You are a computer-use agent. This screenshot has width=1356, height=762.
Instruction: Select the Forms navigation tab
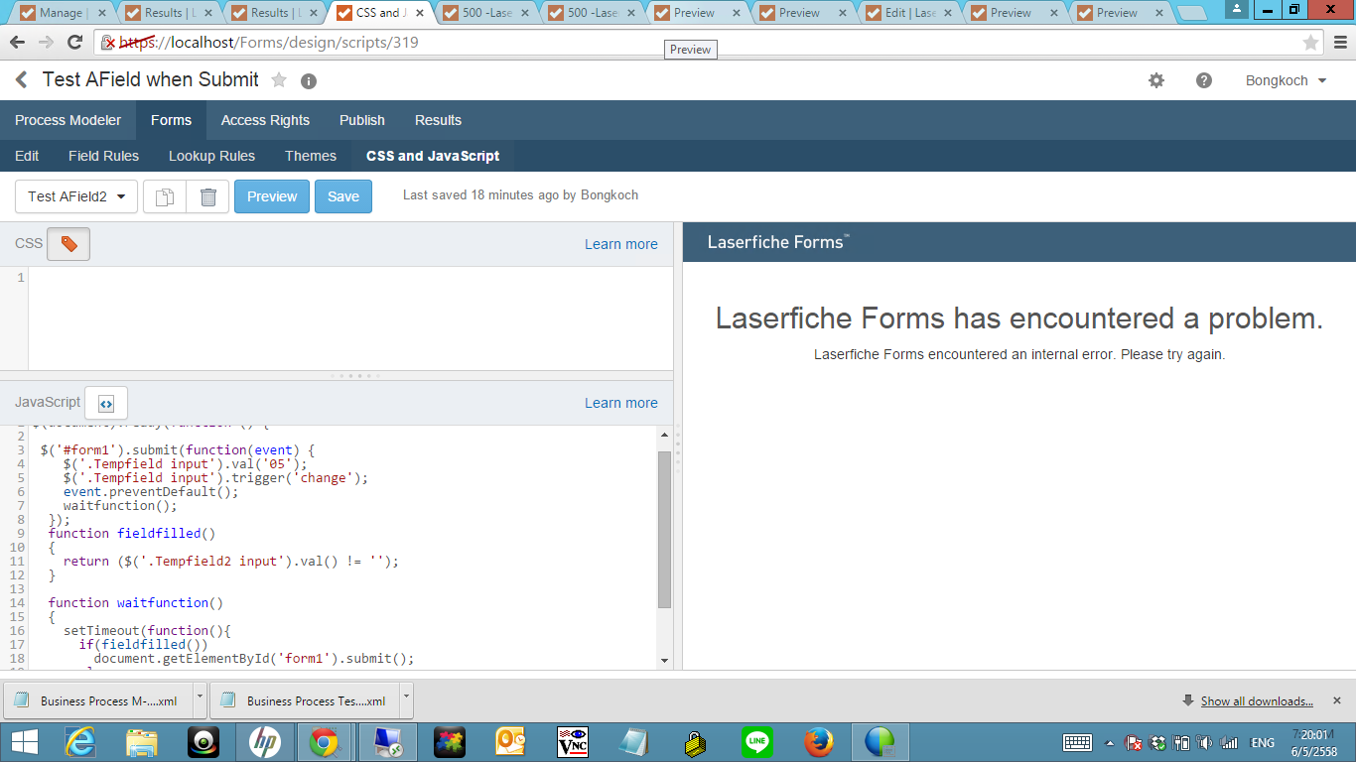point(171,120)
